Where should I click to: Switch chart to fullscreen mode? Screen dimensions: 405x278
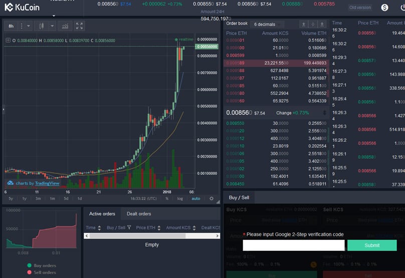(79, 26)
